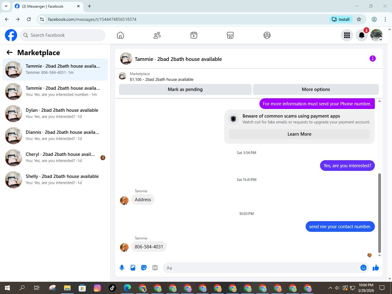Select the 806-584-4031 message bubble
The height and width of the screenshot is (294, 392).
point(149,247)
